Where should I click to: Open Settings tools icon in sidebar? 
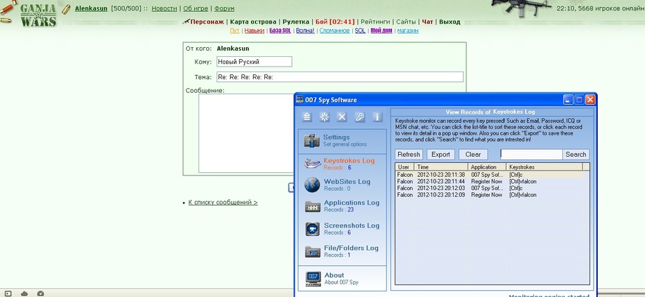coord(312,141)
